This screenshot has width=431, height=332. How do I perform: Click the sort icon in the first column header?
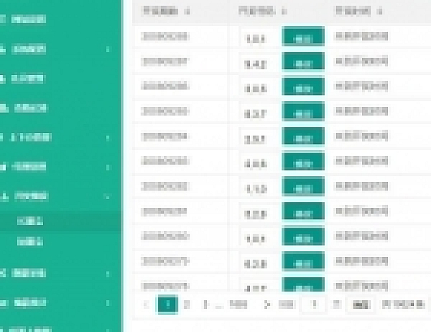pyautogui.click(x=187, y=11)
